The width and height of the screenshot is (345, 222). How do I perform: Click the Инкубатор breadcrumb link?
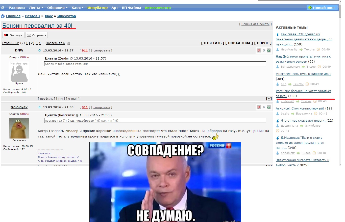pyautogui.click(x=67, y=16)
